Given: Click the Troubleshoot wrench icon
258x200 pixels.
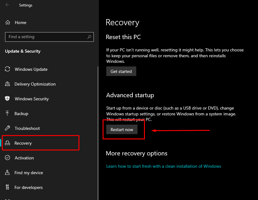Looking at the screenshot, I should [7, 128].
